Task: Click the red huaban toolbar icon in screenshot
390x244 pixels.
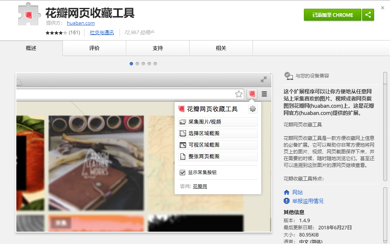Action: pyautogui.click(x=252, y=94)
